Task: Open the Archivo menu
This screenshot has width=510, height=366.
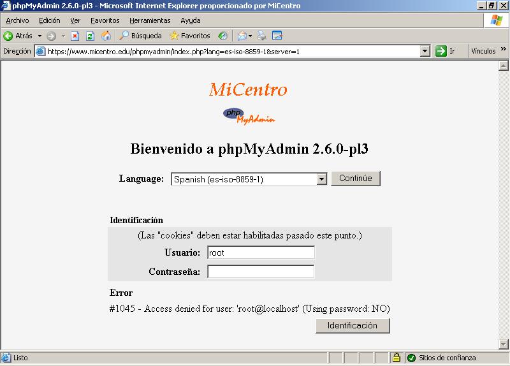Action: [x=18, y=20]
